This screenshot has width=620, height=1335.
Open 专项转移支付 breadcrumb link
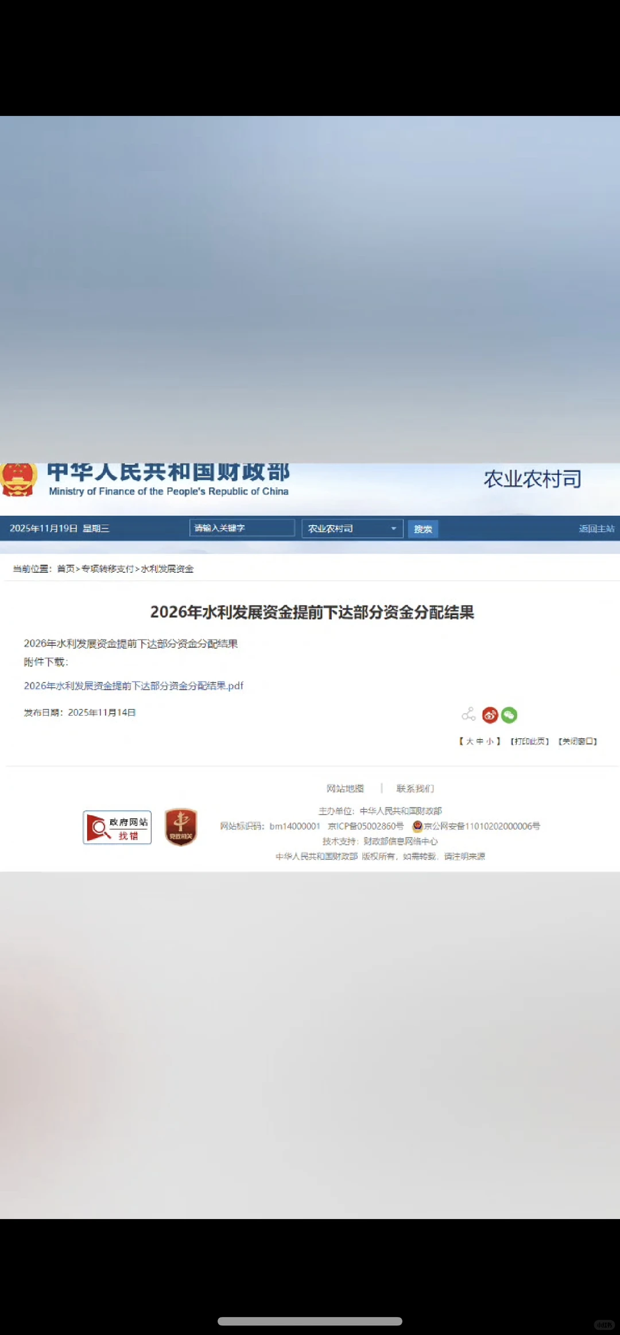point(107,569)
